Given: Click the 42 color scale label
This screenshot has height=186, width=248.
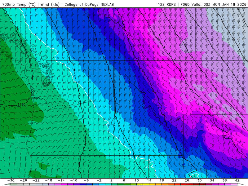Looking at the screenshot, I should [x=237, y=180].
